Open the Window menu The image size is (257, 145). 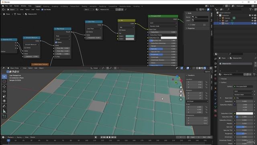point(23,6)
